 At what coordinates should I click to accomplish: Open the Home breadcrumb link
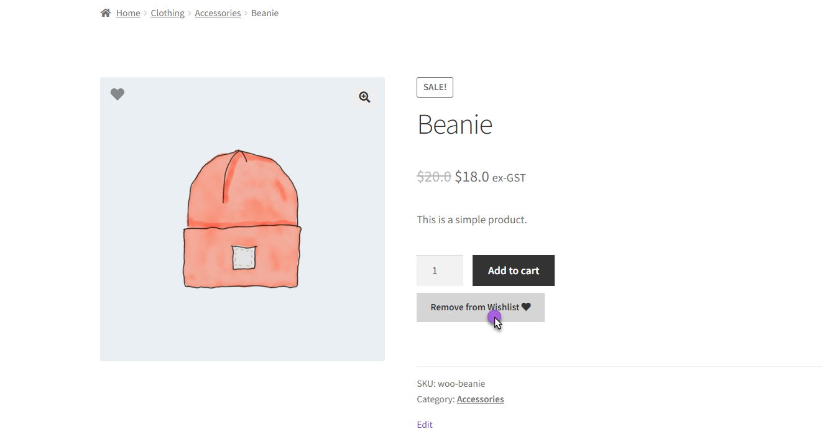(128, 13)
